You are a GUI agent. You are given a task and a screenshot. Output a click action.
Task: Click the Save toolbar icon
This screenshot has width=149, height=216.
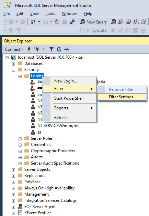[x=65, y=22]
